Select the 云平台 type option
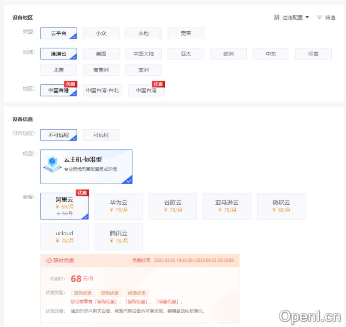Image resolution: width=346 pixels, height=327 pixels. pyautogui.click(x=59, y=33)
